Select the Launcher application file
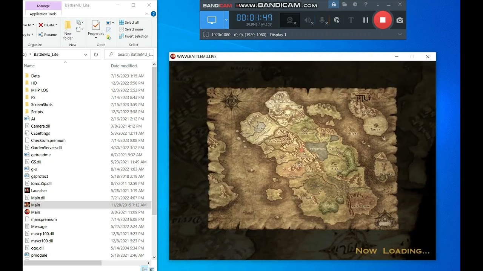Image resolution: width=483 pixels, height=271 pixels. (87, 190)
